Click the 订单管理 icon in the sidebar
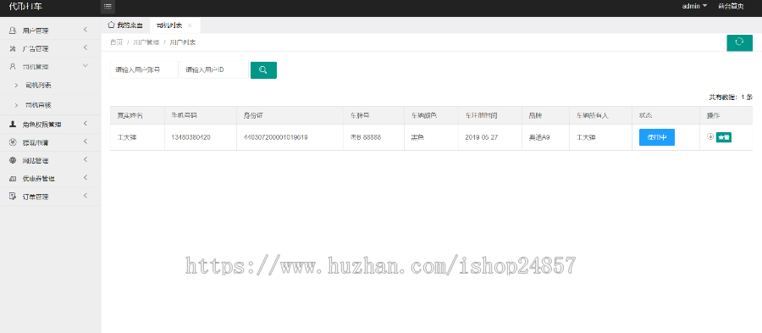The height and width of the screenshot is (333, 762). [x=13, y=197]
